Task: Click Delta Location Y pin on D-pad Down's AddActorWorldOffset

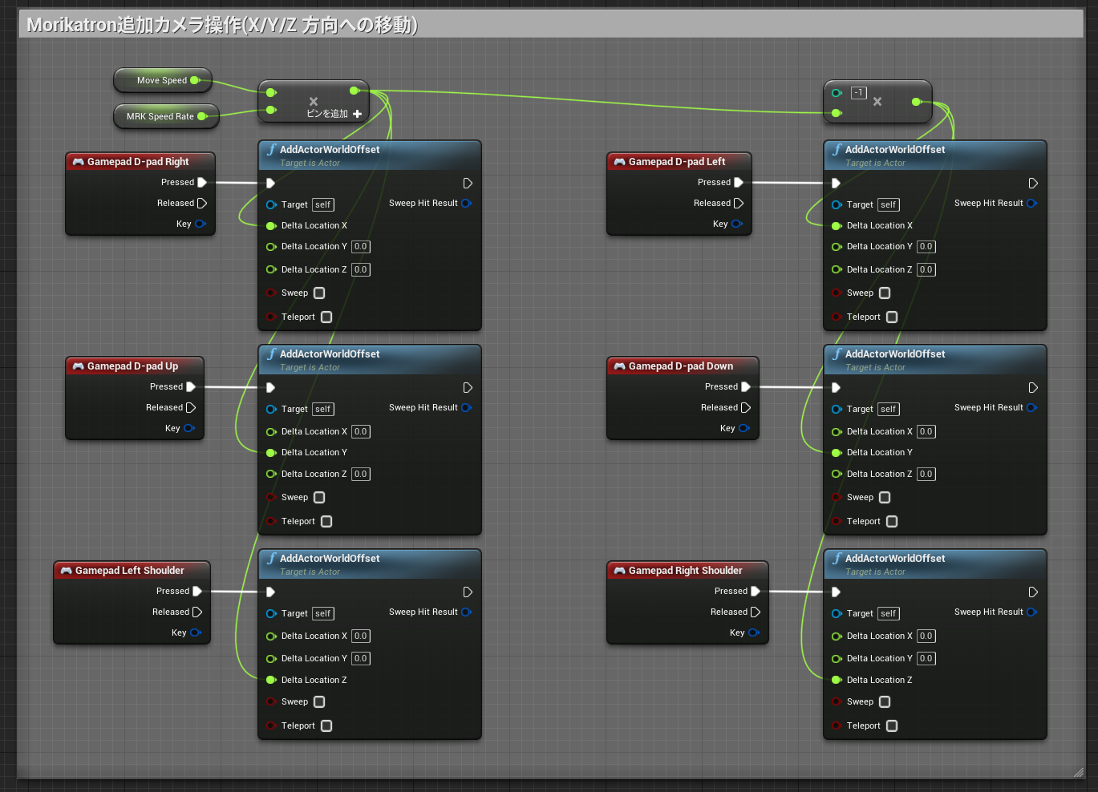Action: point(837,452)
